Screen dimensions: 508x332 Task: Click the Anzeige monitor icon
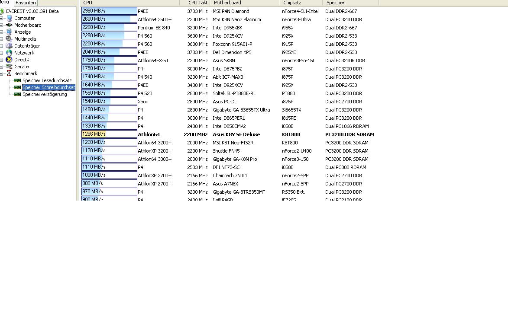(9, 32)
